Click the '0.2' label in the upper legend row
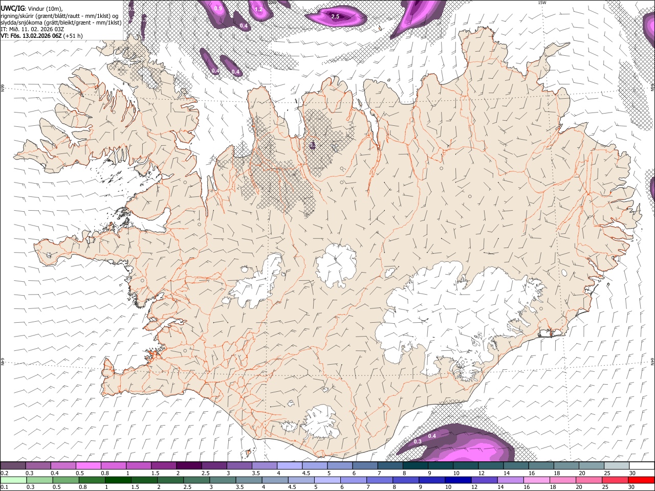The height and width of the screenshot is (491, 655). tap(4, 473)
